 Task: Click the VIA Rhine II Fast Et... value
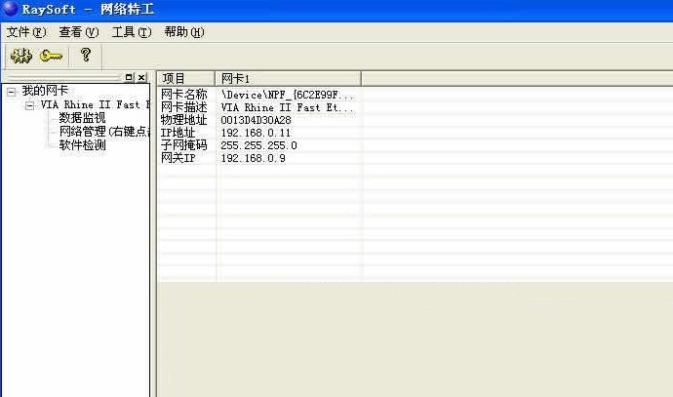click(288, 107)
